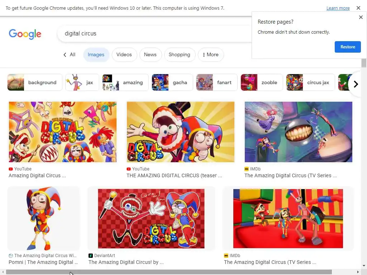Click the horizontal scrollbar left arrow

tap(3, 272)
